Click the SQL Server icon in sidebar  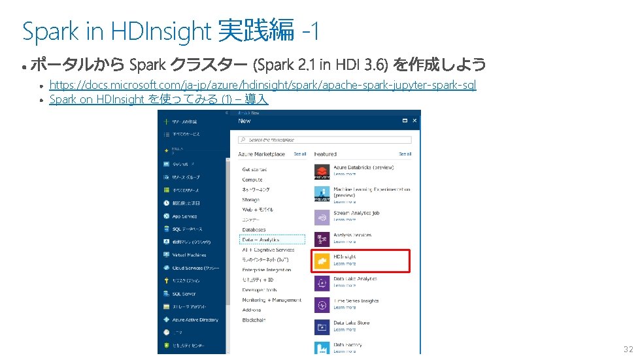pyautogui.click(x=166, y=293)
